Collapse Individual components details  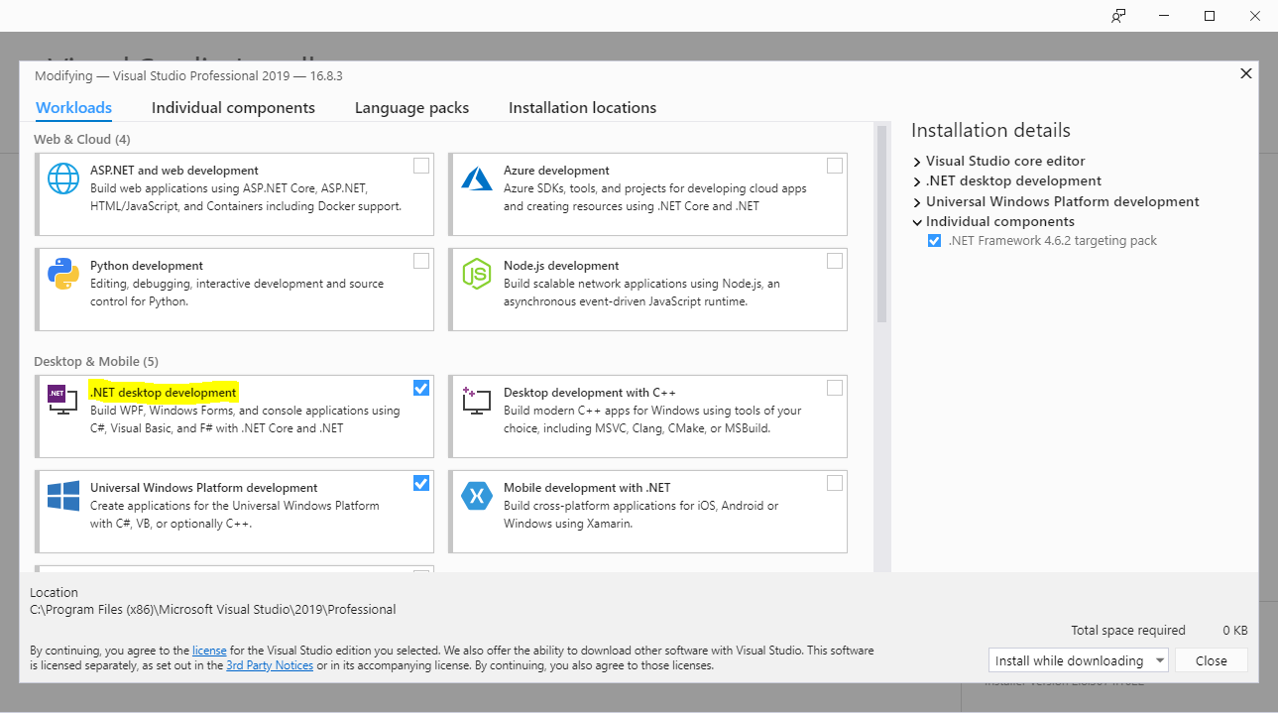[x=917, y=222]
